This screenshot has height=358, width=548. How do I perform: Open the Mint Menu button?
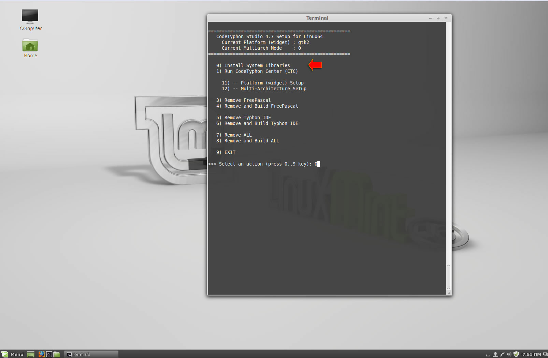(x=13, y=354)
